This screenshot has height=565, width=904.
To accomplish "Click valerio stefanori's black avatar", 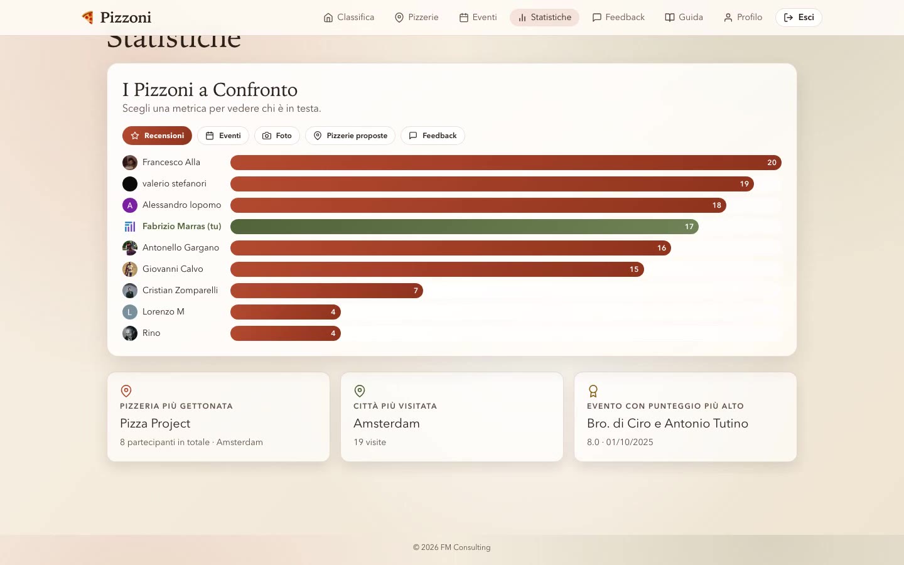I will (130, 184).
